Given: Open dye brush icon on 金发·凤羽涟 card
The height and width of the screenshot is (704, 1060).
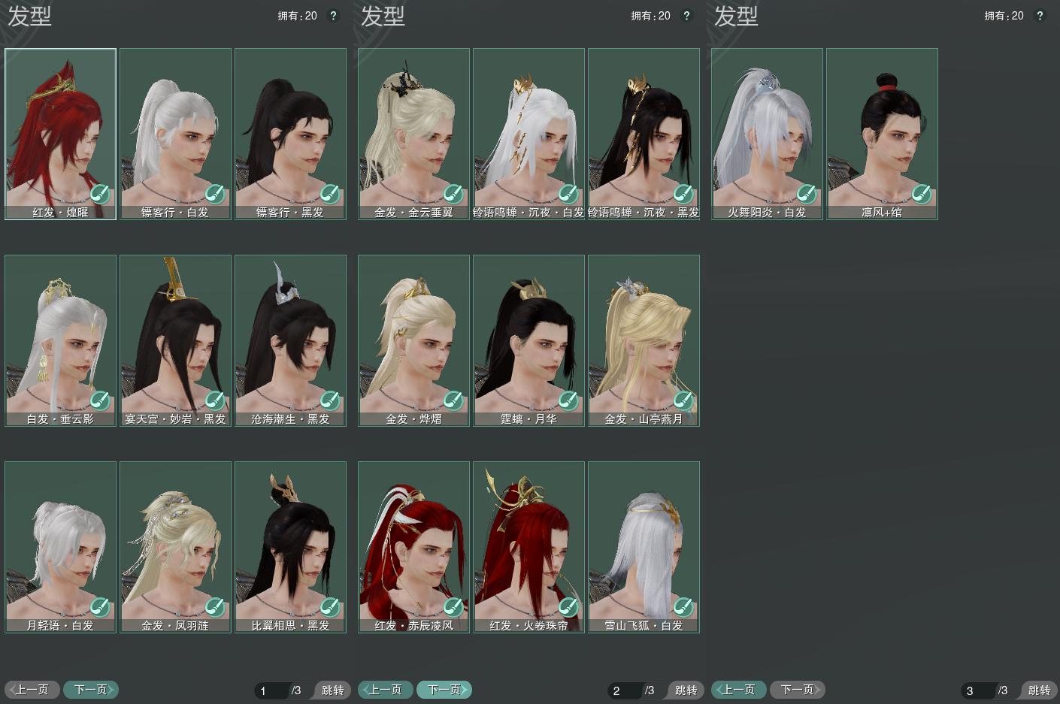Looking at the screenshot, I should [x=215, y=607].
